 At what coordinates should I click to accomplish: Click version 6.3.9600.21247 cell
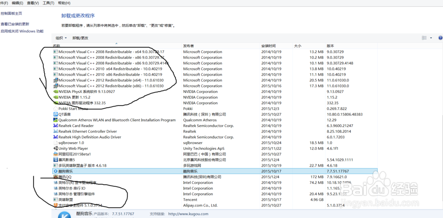(x=340, y=125)
